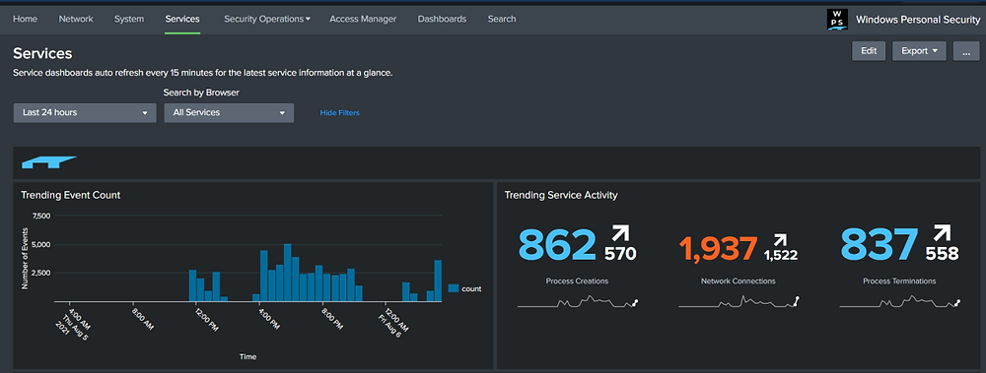The width and height of the screenshot is (986, 373).
Task: Go to Access Manager
Action: (363, 19)
